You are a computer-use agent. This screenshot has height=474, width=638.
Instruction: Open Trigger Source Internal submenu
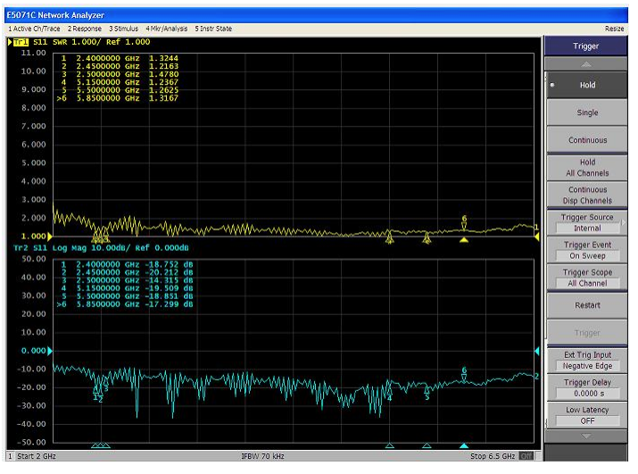pos(587,223)
